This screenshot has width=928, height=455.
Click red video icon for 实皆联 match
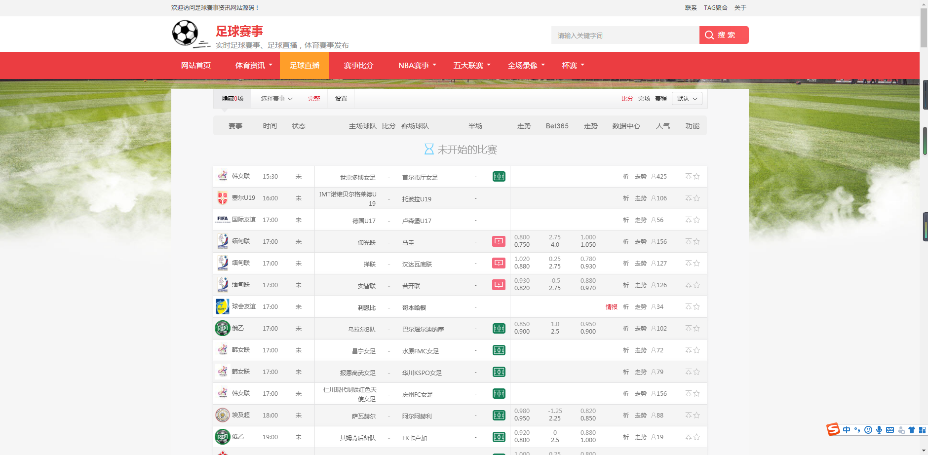[499, 285]
